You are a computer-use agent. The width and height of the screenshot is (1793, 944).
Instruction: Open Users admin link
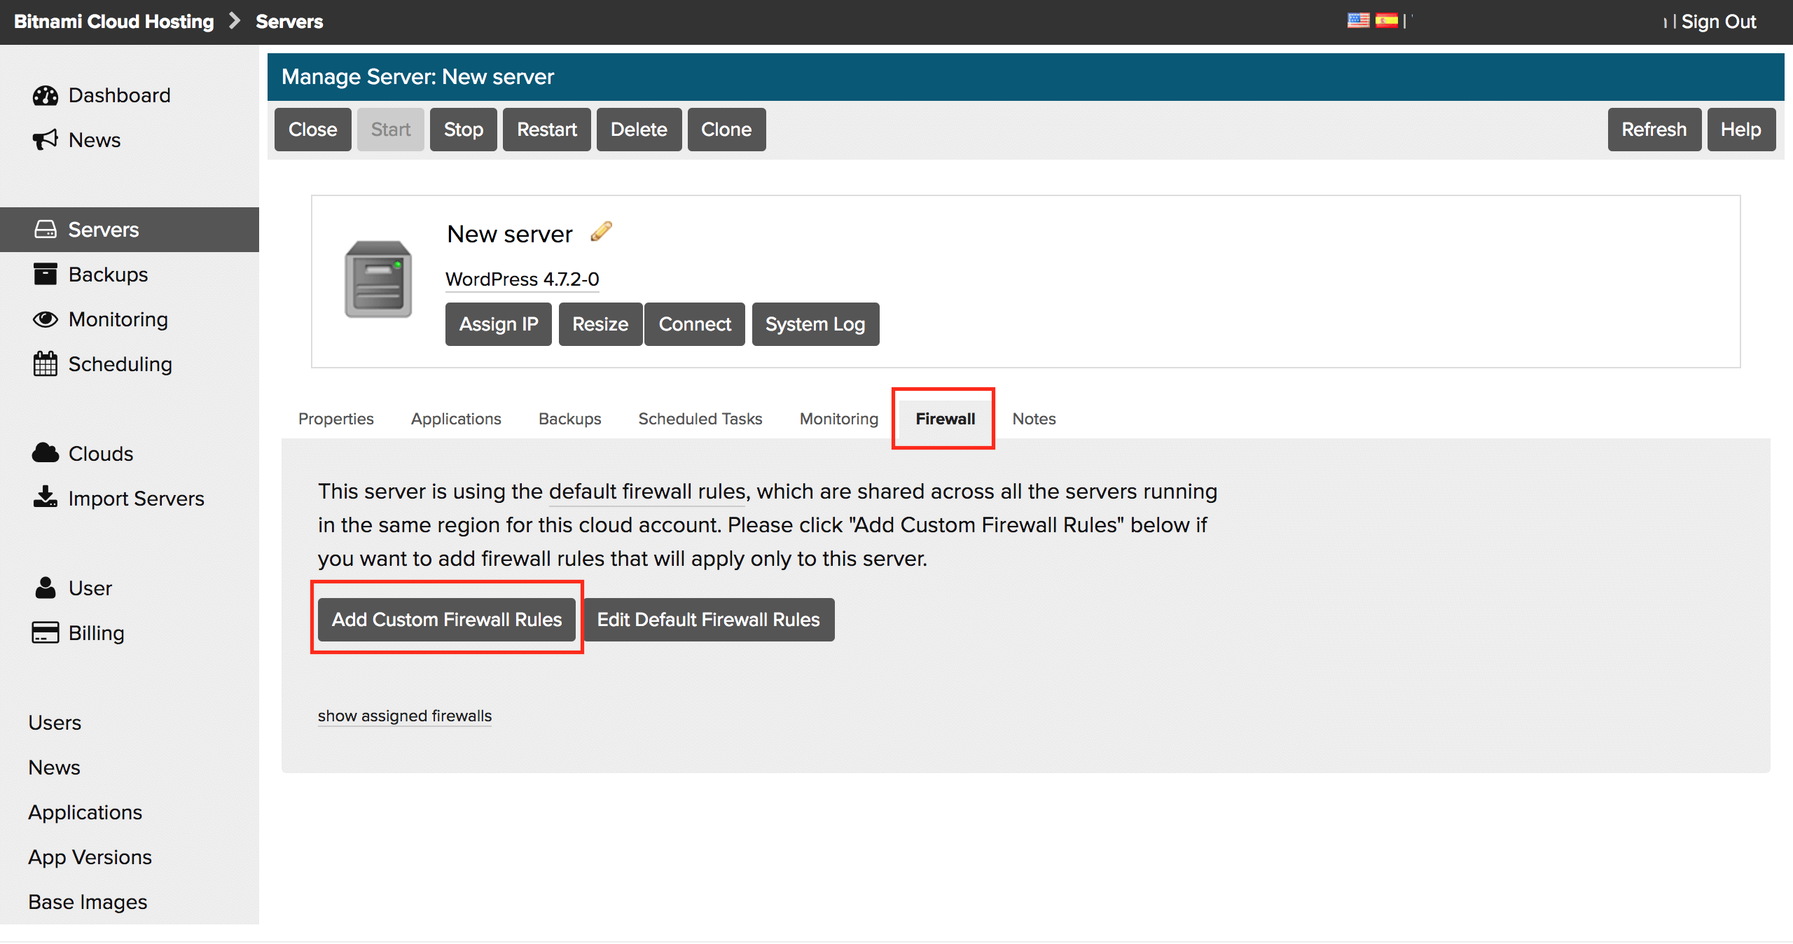coord(55,723)
